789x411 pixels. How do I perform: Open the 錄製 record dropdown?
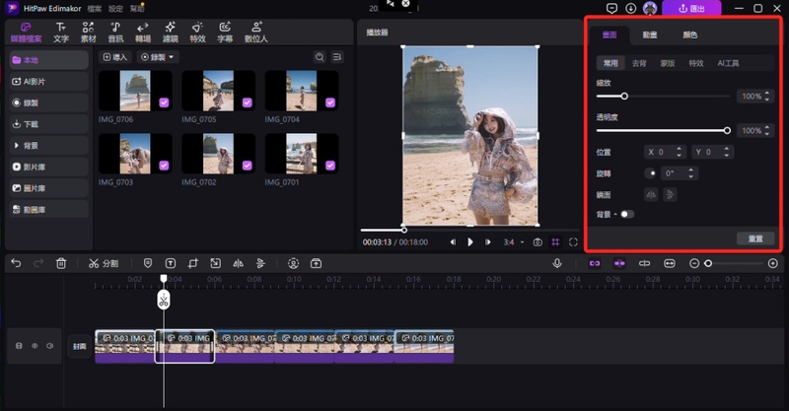click(x=158, y=57)
